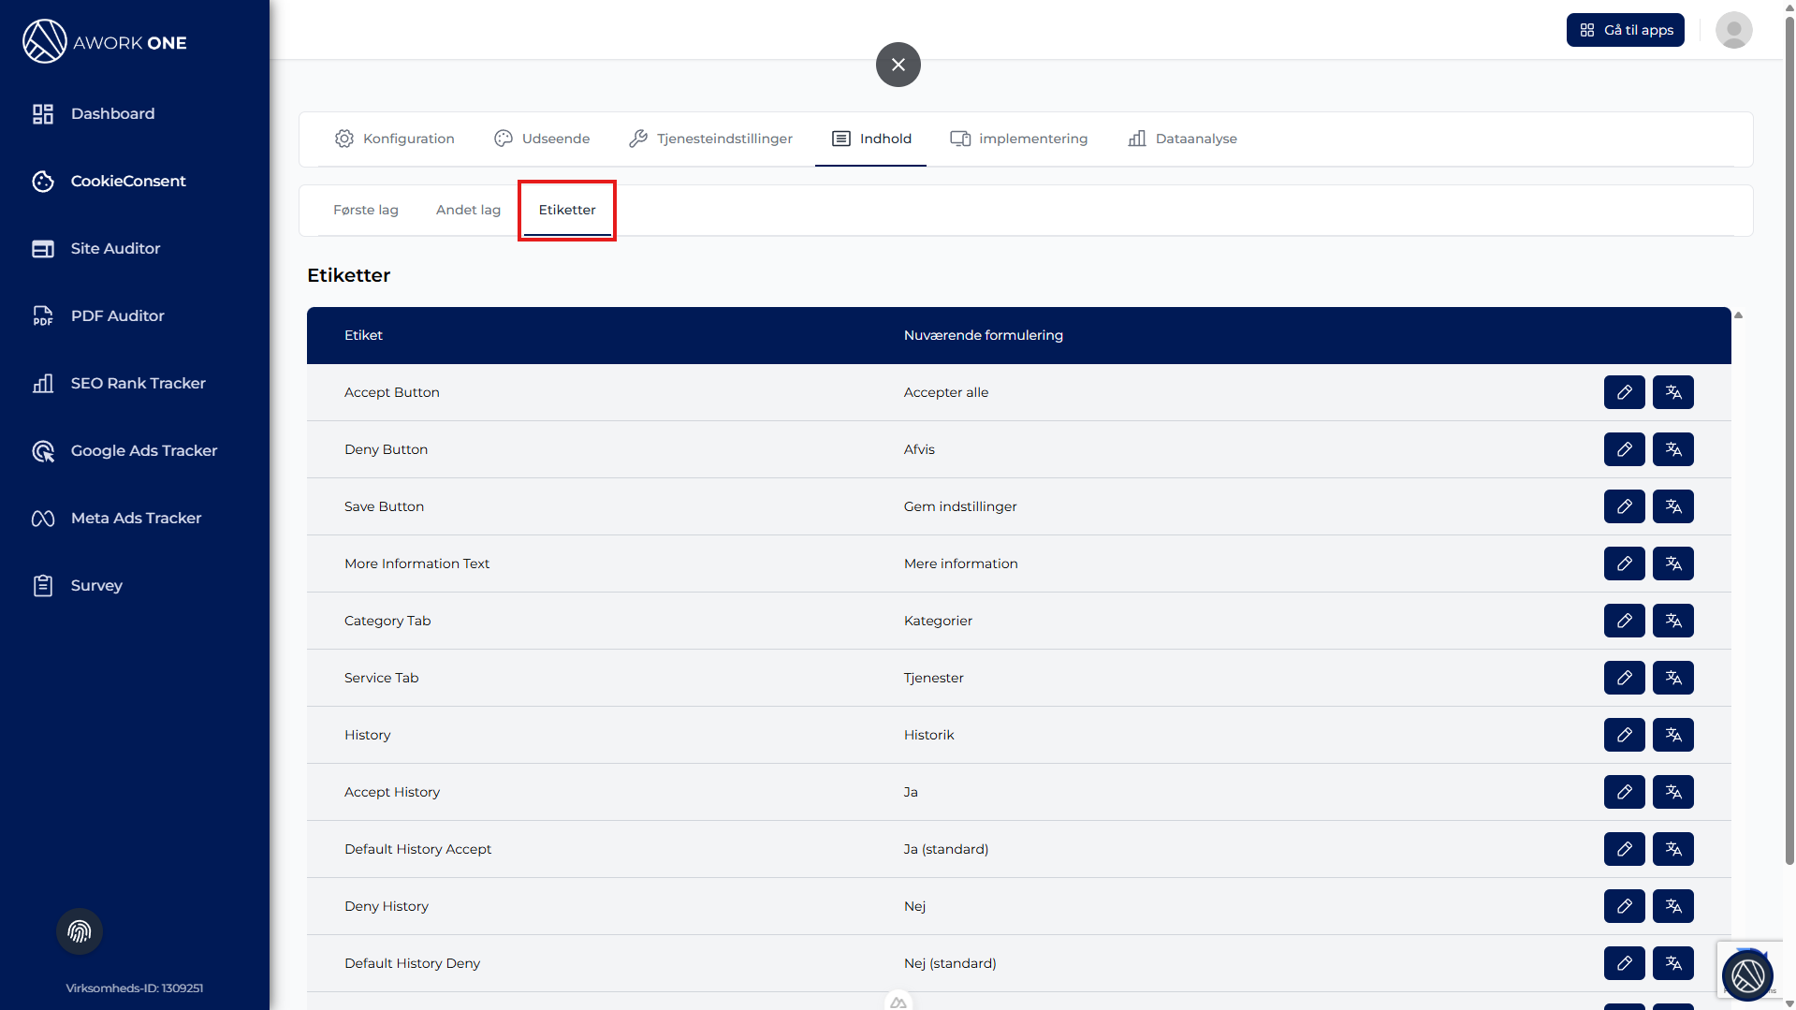Click the edit pencil for Accept Button

coord(1624,392)
